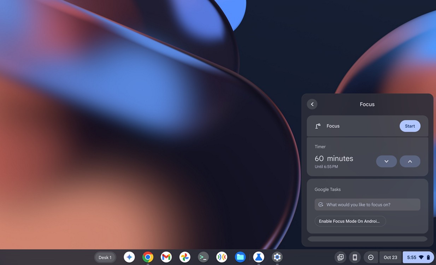Image resolution: width=436 pixels, height=265 pixels.
Task: Open Gmail from the shelf
Action: click(x=166, y=257)
